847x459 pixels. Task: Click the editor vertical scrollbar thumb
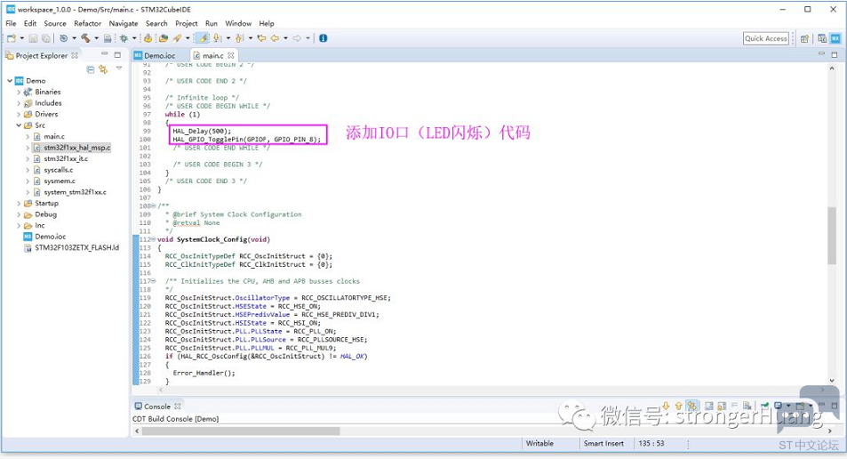click(832, 235)
